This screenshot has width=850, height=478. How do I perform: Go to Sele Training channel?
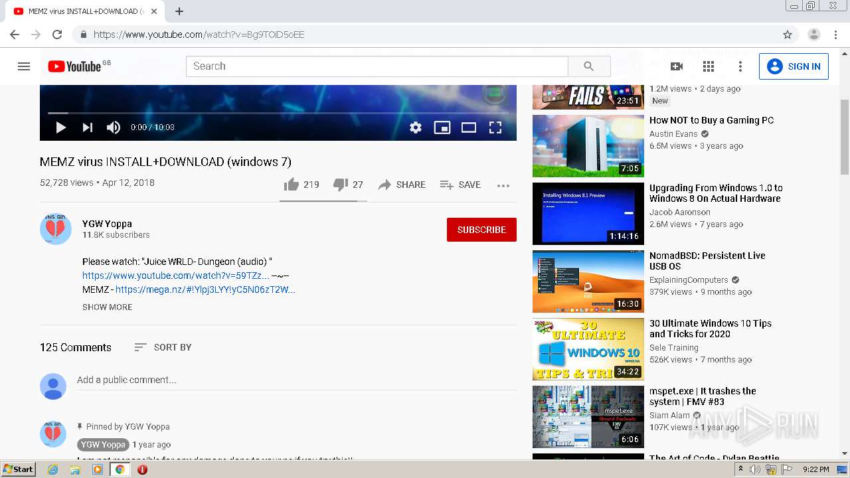point(674,347)
